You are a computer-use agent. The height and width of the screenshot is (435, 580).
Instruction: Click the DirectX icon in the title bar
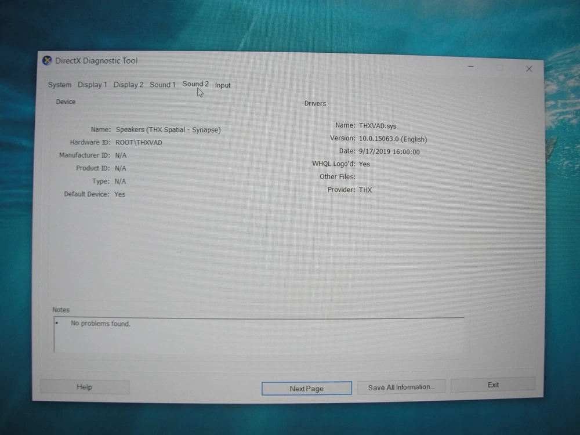click(x=47, y=60)
